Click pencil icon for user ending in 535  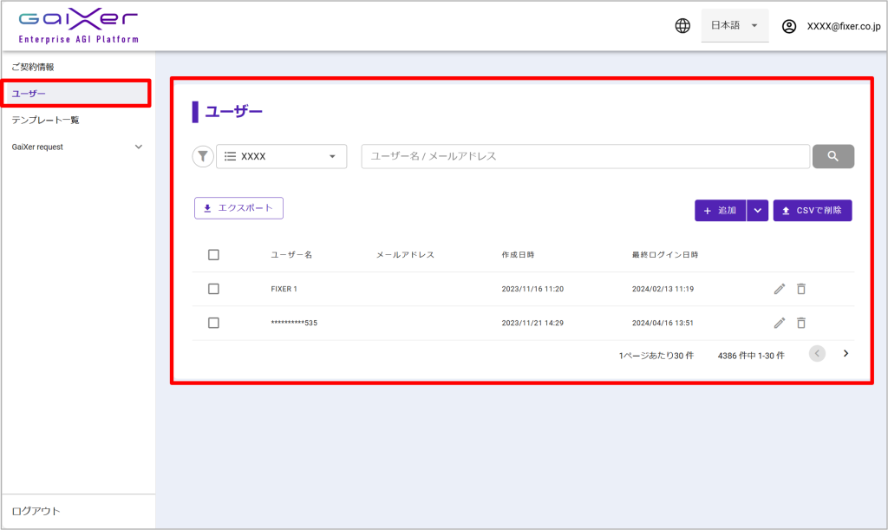tap(779, 323)
